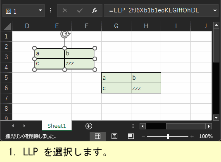Select the column E header

click(x=57, y=26)
